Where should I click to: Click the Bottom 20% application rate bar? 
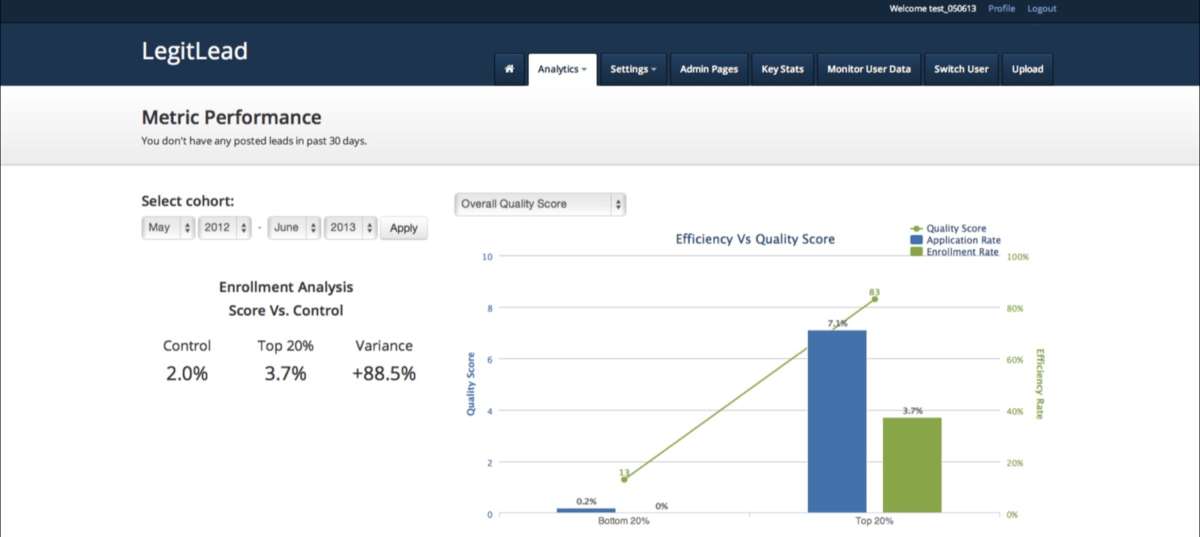[x=586, y=511]
